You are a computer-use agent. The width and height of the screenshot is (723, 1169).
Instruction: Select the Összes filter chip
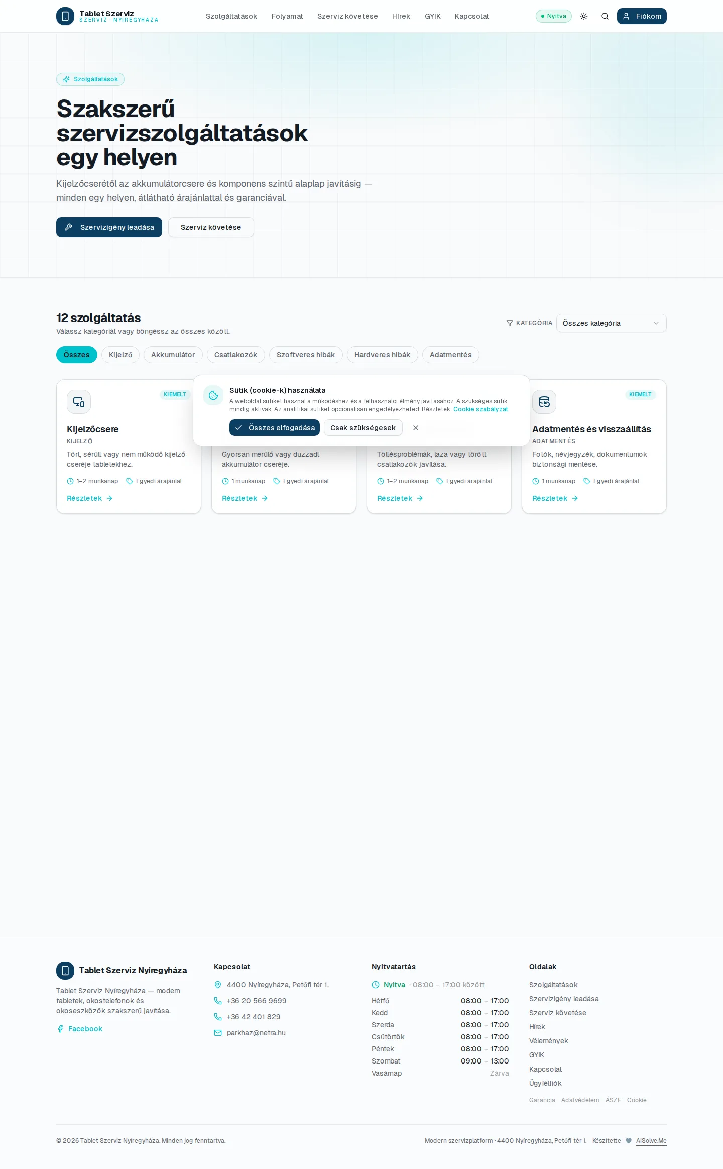point(77,355)
